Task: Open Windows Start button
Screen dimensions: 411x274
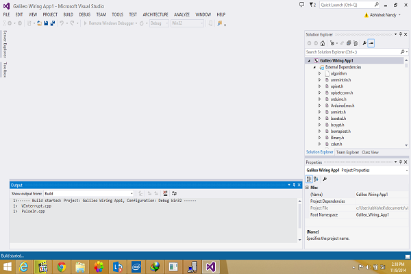Action: (8, 267)
